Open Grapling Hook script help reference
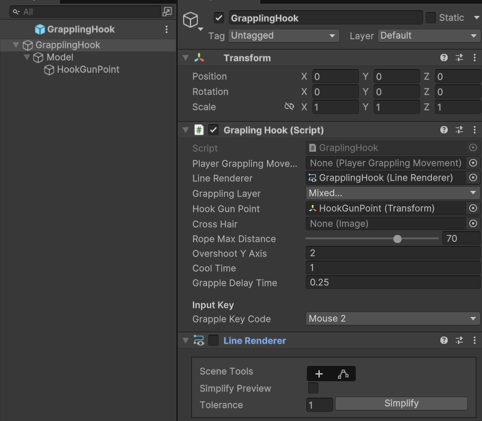The image size is (482, 421). (x=443, y=130)
